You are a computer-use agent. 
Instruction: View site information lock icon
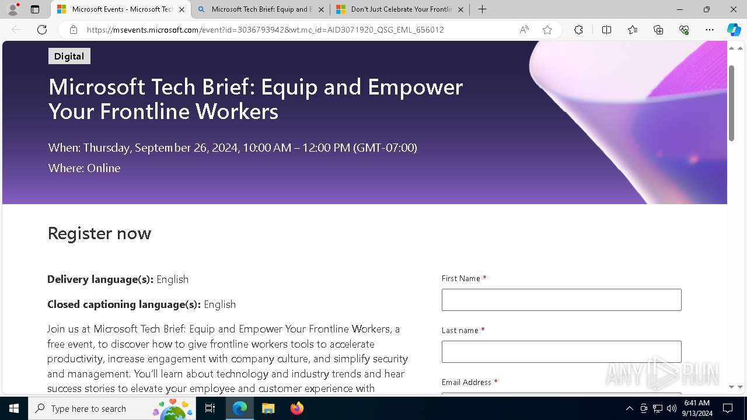tap(74, 30)
